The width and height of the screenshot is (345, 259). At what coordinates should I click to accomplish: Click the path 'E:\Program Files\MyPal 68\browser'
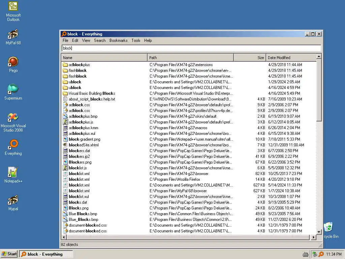click(178, 191)
